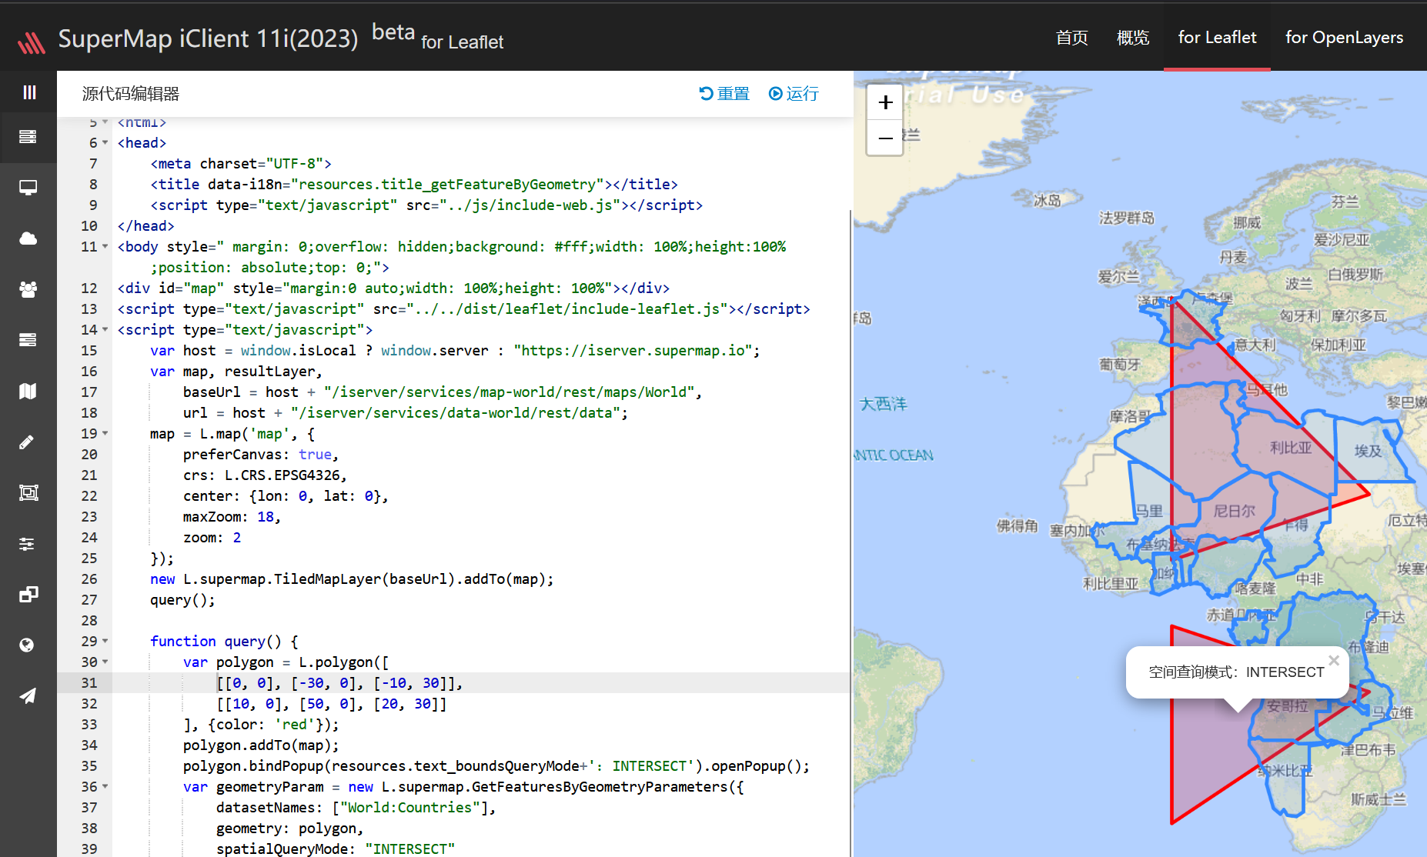Reset the source code with 重置
This screenshot has width=1427, height=857.
(724, 94)
